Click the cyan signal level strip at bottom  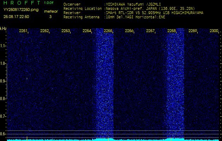pos(113,140)
